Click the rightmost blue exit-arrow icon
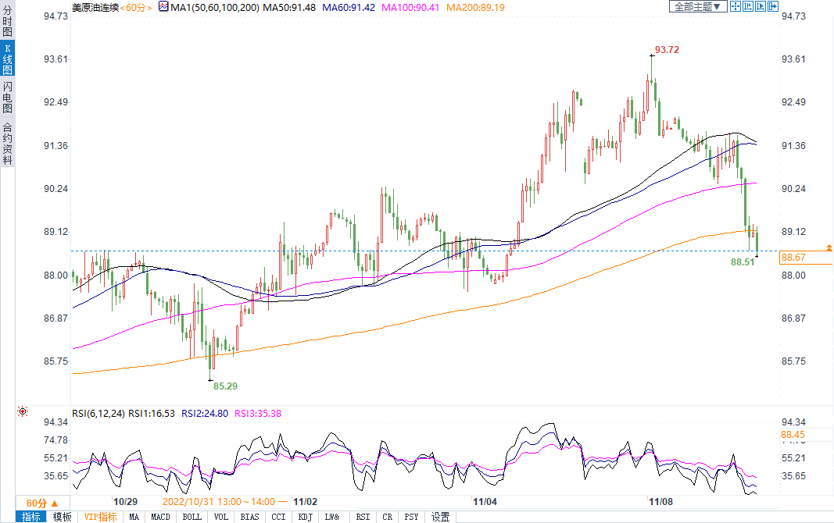The width and height of the screenshot is (834, 523). (774, 6)
